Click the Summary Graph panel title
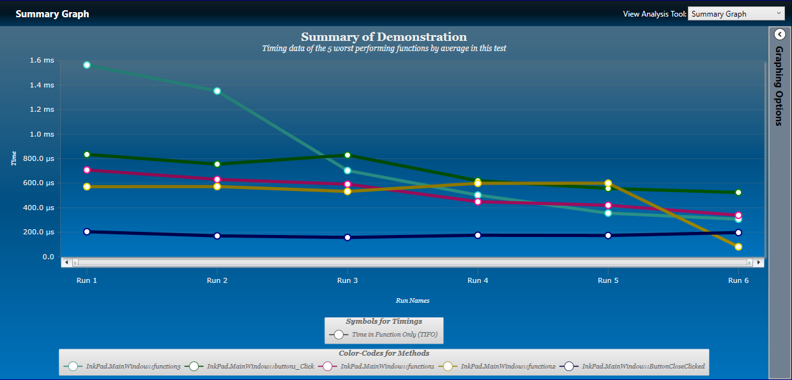The width and height of the screenshot is (792, 380). tap(52, 13)
